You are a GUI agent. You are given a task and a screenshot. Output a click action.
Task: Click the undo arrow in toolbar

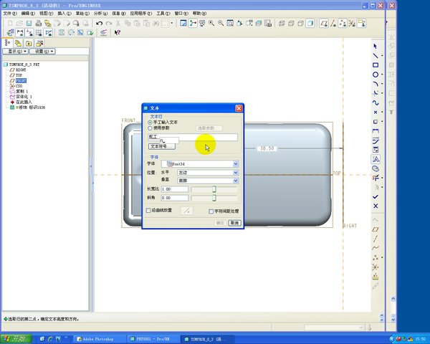pyautogui.click(x=99, y=23)
